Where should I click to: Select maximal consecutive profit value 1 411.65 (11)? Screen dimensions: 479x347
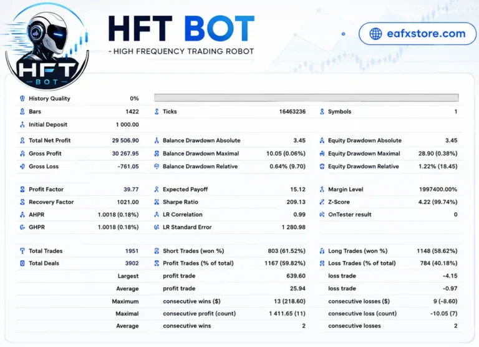[x=287, y=314]
